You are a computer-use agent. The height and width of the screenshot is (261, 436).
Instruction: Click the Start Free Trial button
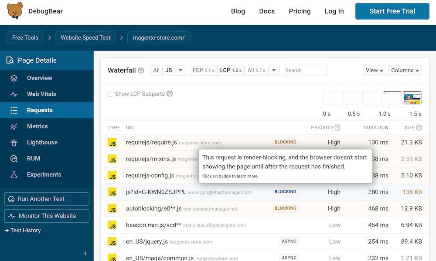[392, 11]
